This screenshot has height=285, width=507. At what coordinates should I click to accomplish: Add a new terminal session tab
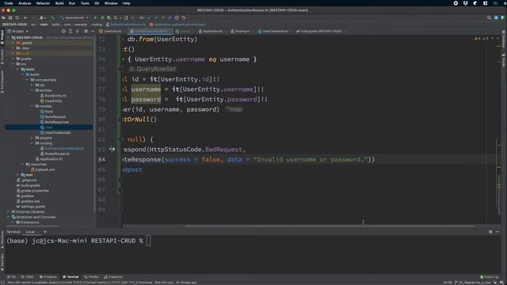(x=45, y=232)
